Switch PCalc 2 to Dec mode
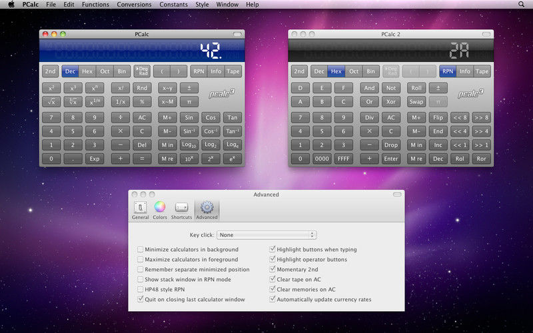533x333 pixels. tap(319, 71)
